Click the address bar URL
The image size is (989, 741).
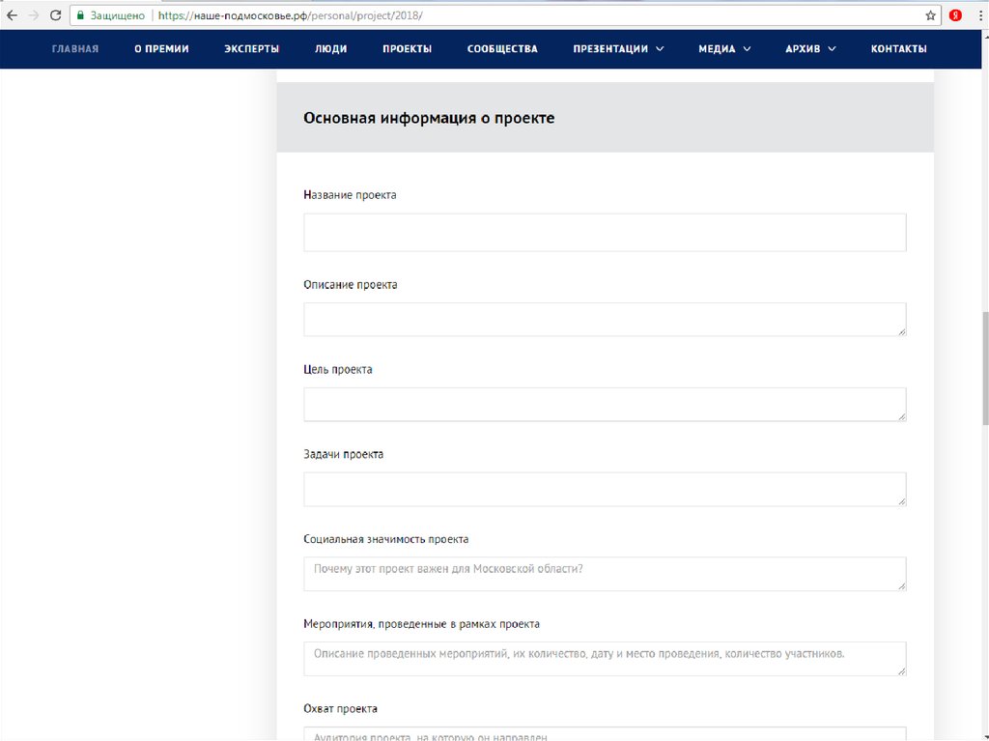point(290,15)
